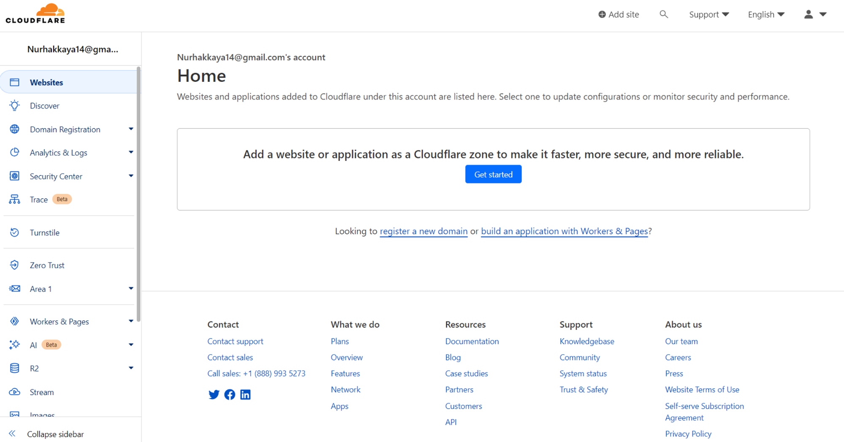Screen dimensions: 844x442
Task: Click the user profile avatar icon
Action: pos(808,14)
